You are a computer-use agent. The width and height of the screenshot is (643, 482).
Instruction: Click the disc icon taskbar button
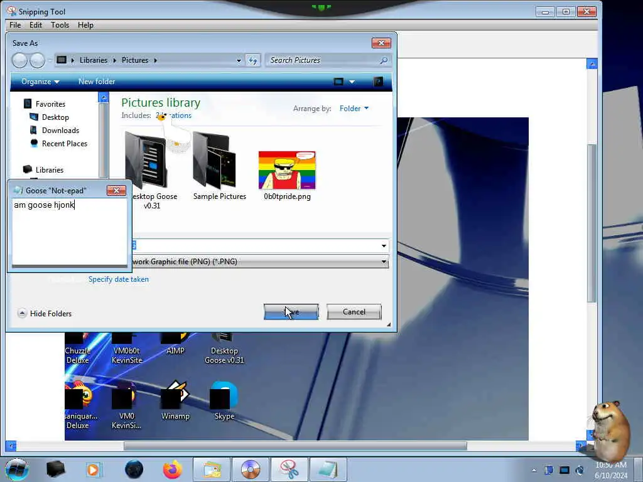coord(251,469)
